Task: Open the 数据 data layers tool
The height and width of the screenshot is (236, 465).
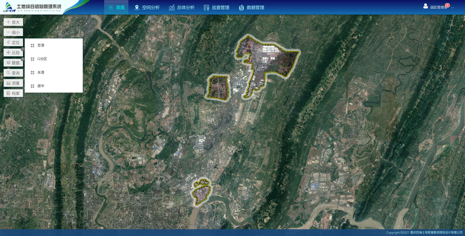Action: (x=13, y=63)
